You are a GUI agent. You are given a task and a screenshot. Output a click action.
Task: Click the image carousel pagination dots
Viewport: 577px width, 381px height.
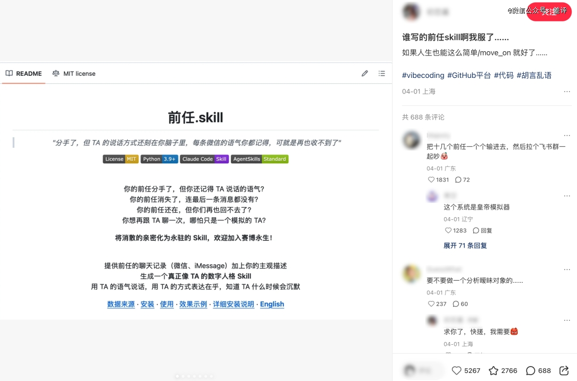point(195,376)
